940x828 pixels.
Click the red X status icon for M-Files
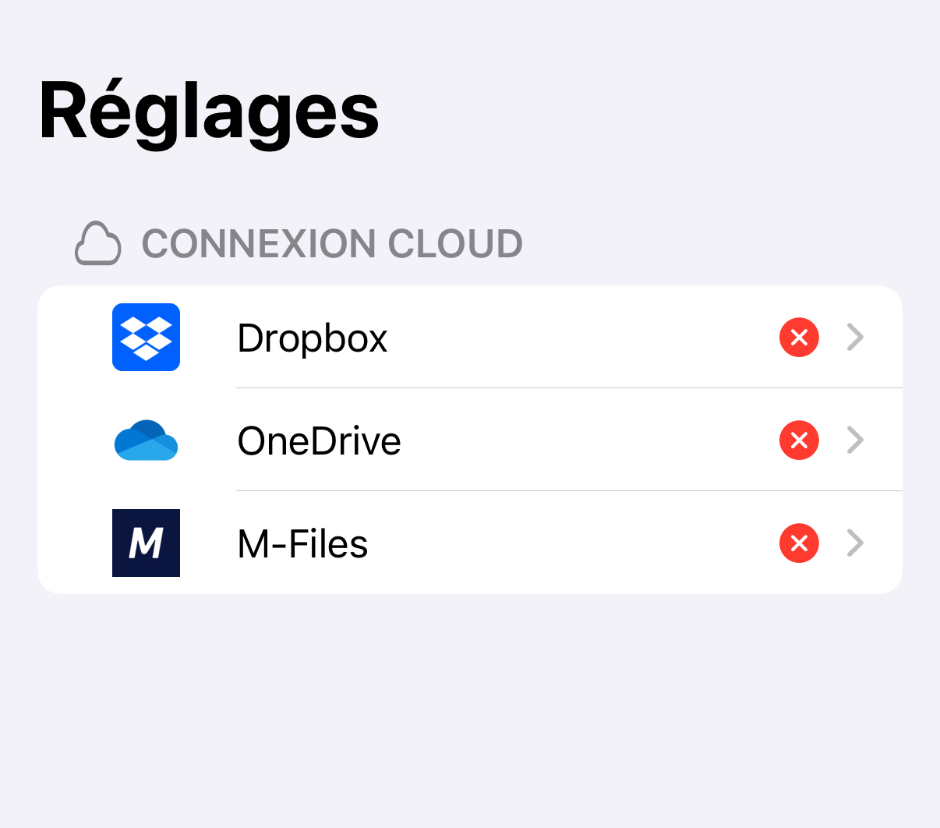coord(799,543)
